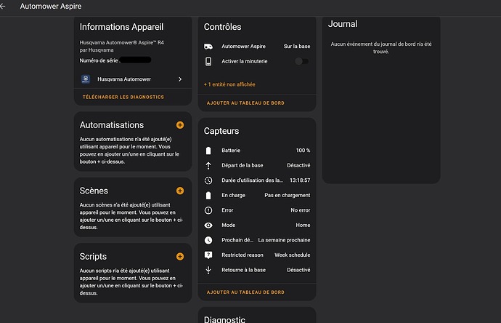Click 'Sur la base' status value
The height and width of the screenshot is (323, 501).
tap(297, 47)
